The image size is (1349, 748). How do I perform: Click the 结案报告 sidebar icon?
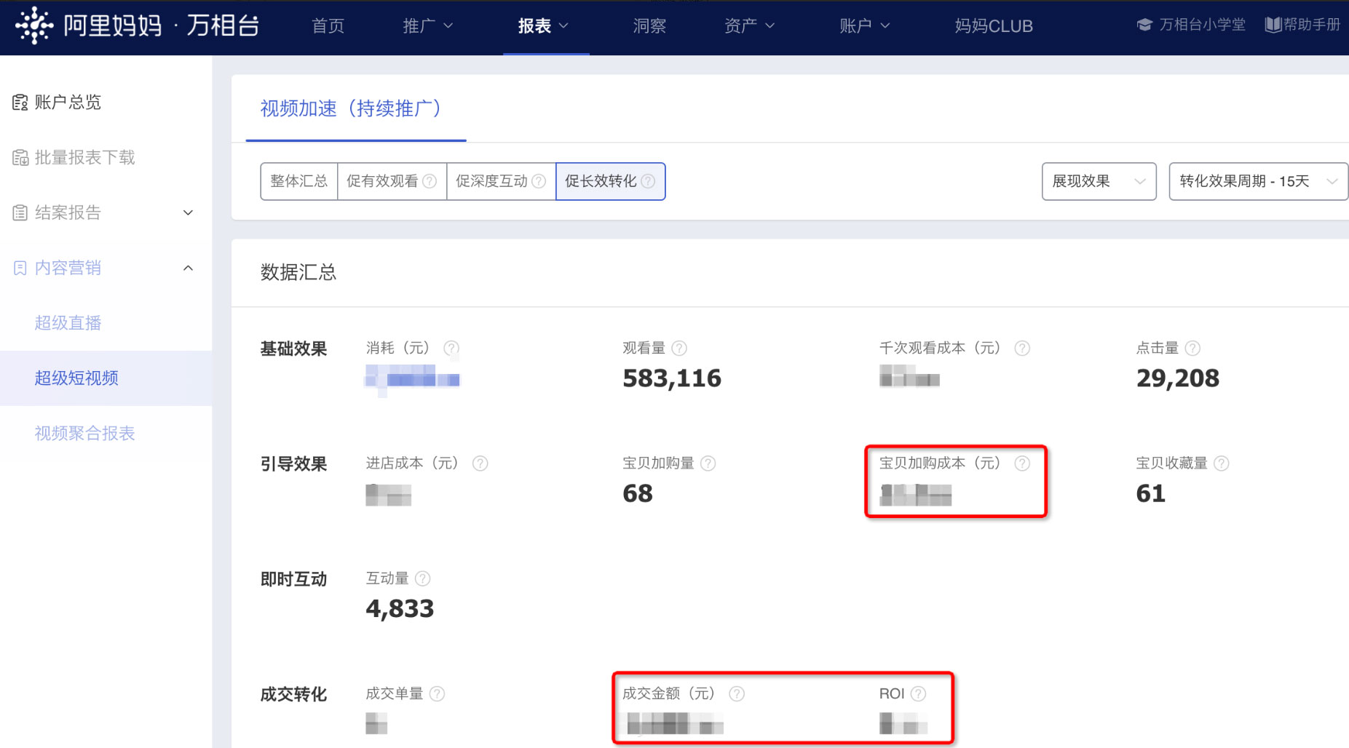(x=20, y=213)
